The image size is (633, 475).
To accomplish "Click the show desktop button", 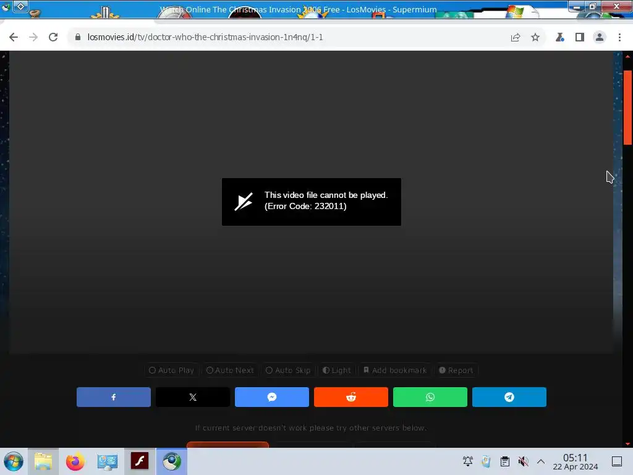I will [617, 461].
